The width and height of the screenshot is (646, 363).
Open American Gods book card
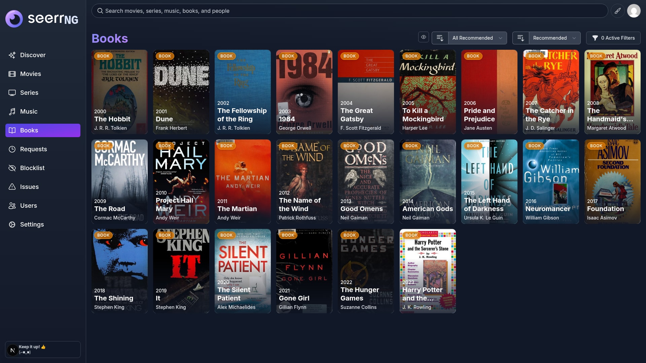(x=428, y=182)
